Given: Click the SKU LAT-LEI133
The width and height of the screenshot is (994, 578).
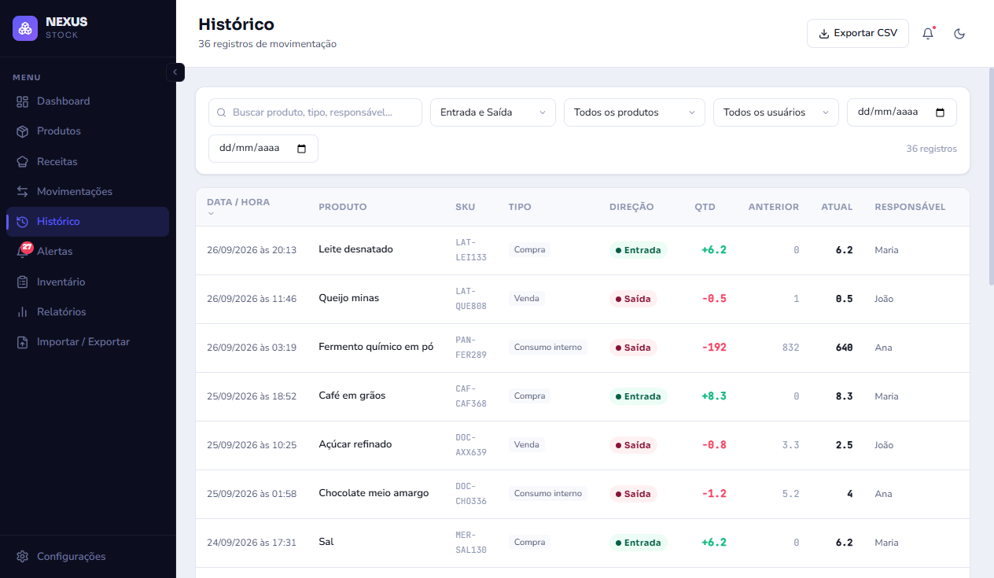Looking at the screenshot, I should (471, 250).
